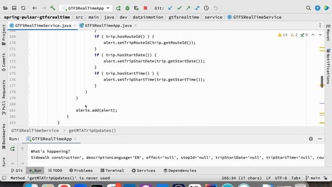The image size is (332, 187).
Task: Open the Maven tool window
Action: (x=328, y=32)
